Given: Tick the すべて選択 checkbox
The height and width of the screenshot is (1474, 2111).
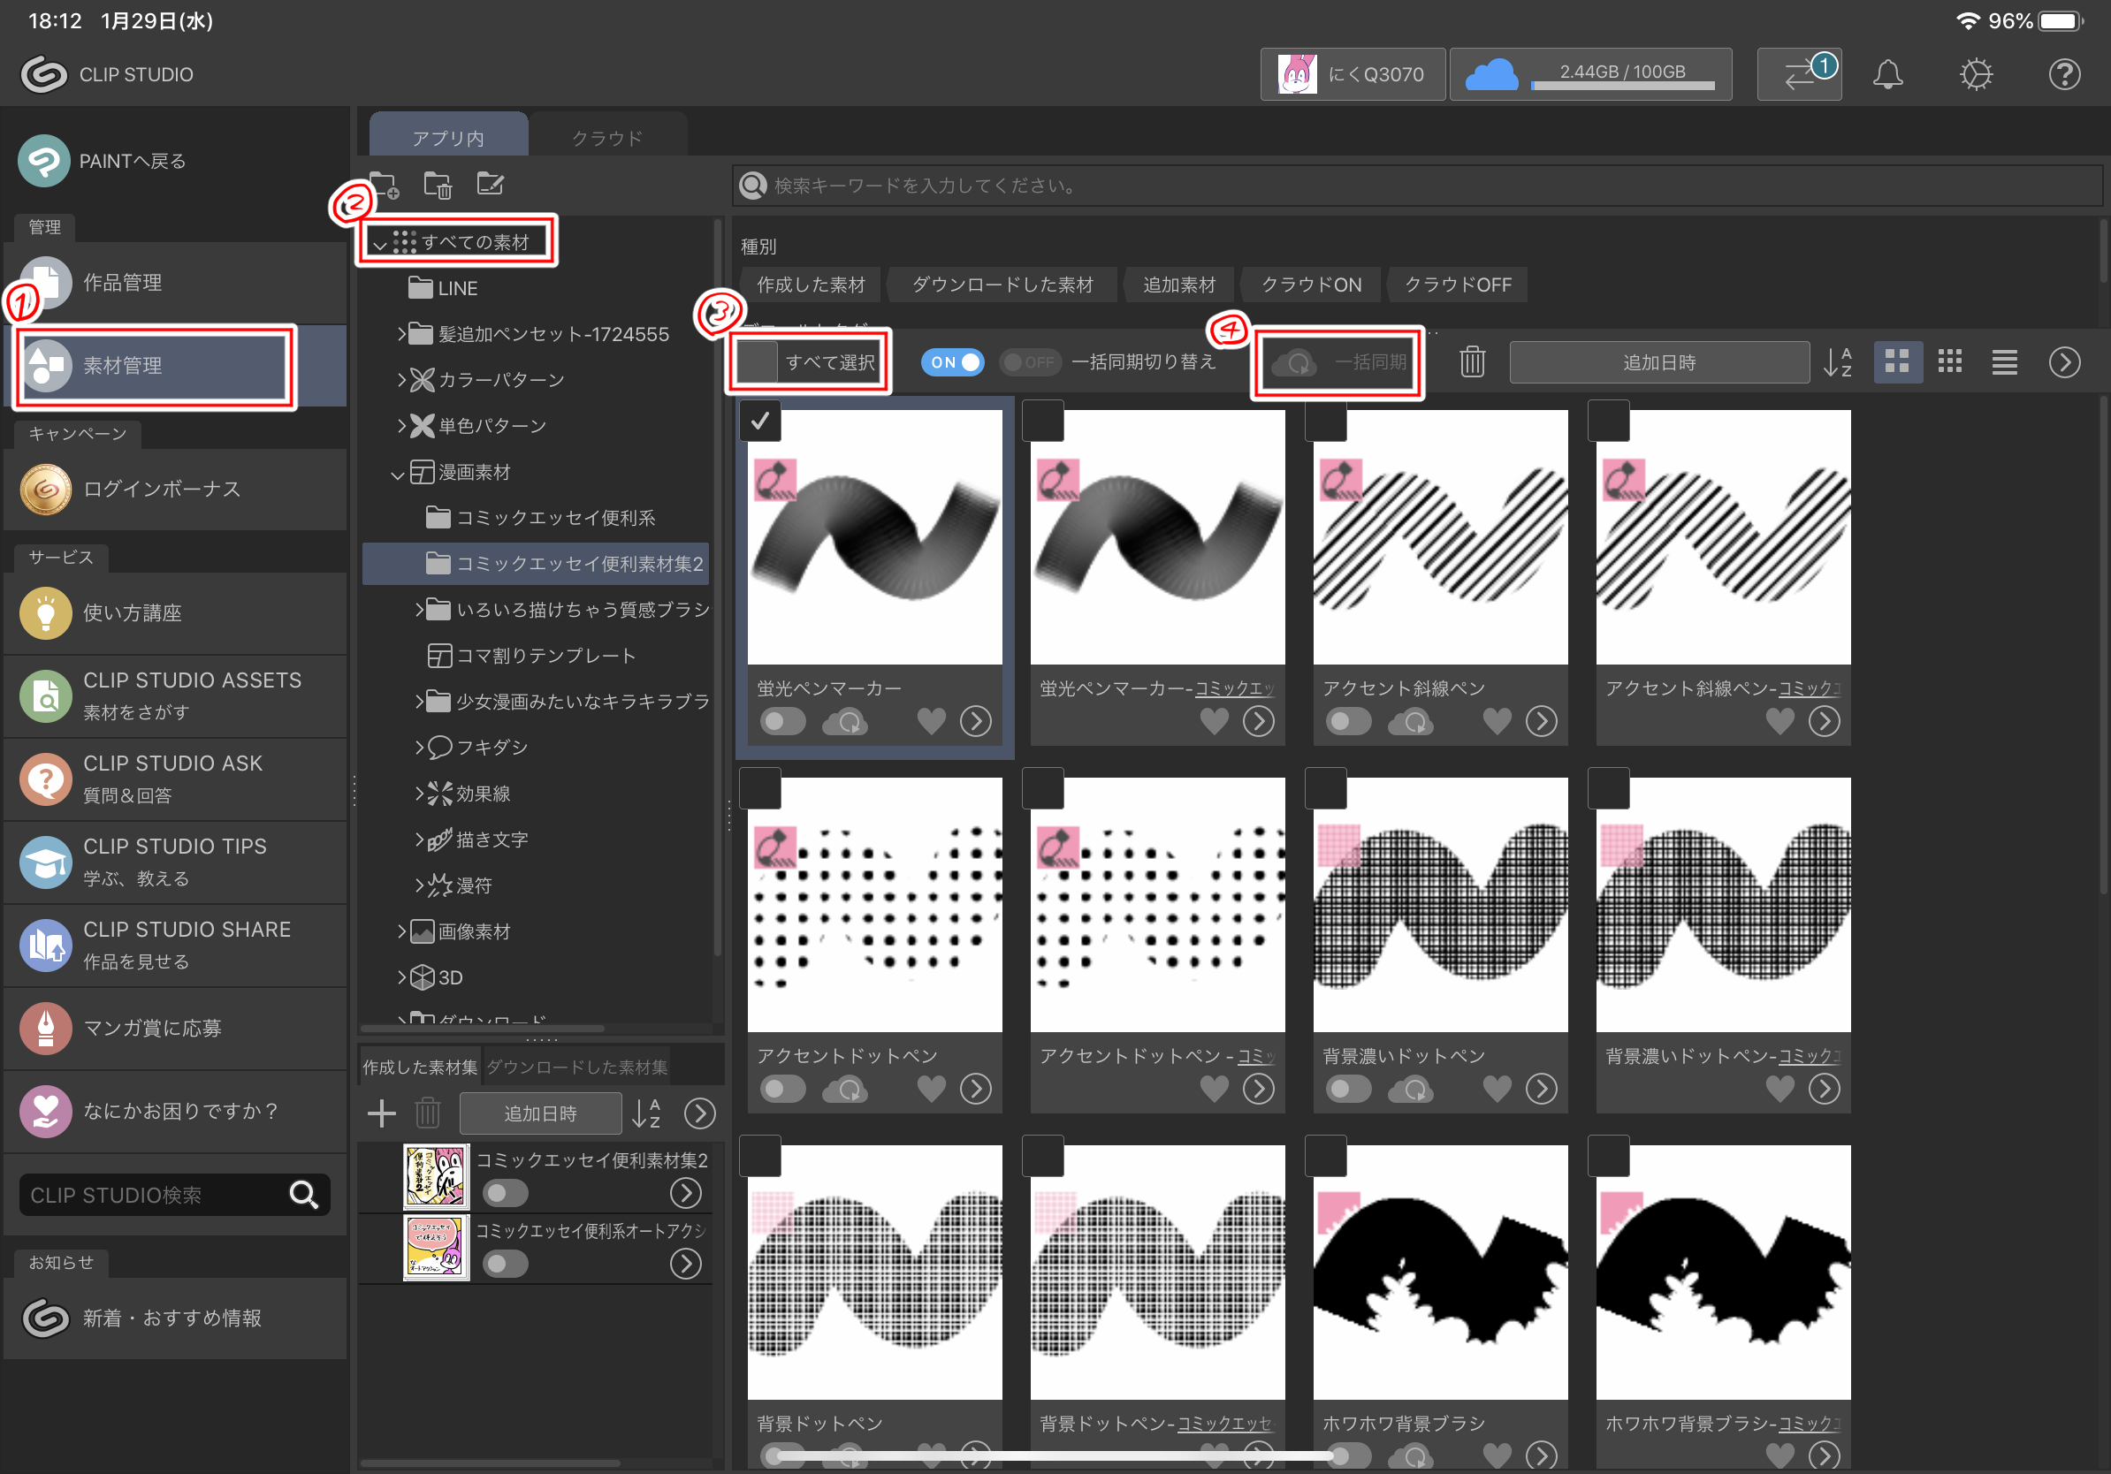Looking at the screenshot, I should 758,362.
